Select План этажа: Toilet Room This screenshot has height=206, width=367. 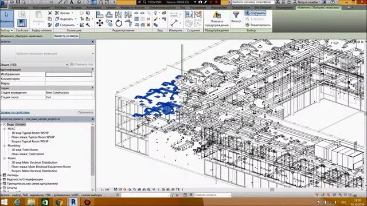pyautogui.click(x=28, y=154)
